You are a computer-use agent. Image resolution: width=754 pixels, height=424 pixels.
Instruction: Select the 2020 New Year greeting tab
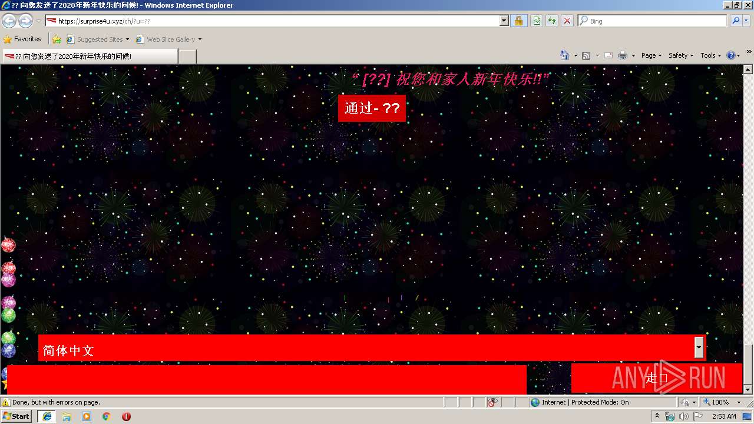click(x=90, y=56)
